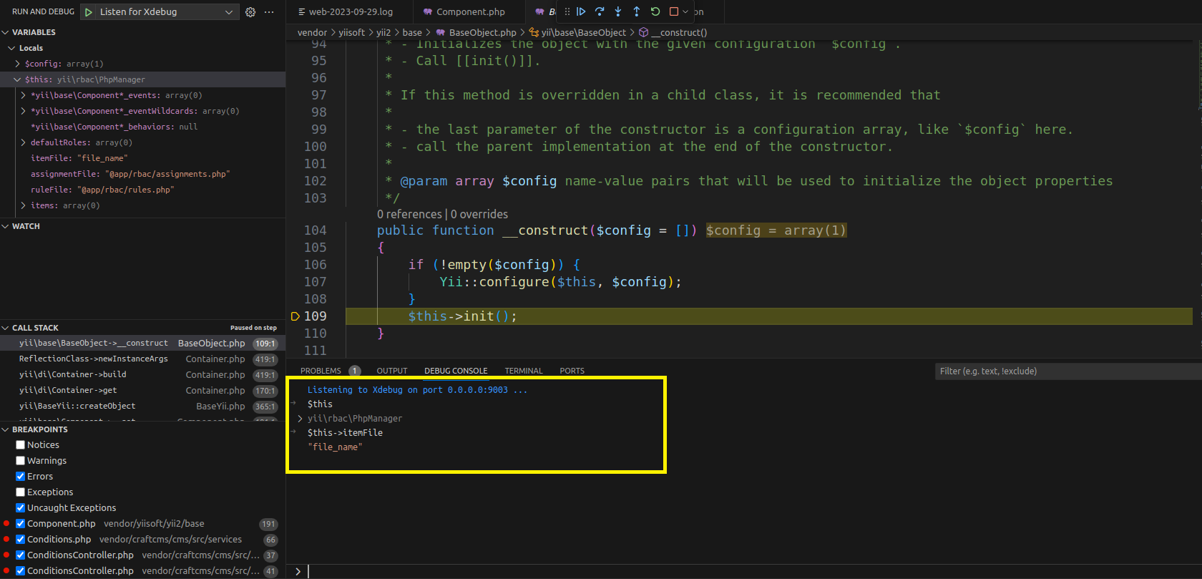
Task: Expand the Component _events array
Action: coord(24,95)
